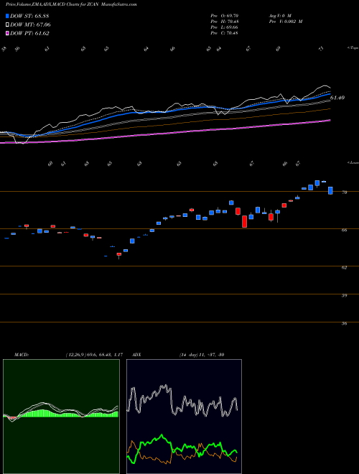Screen dimensions: 359x474
Task: Open the ADX indicator chart panel
Action: [184, 417]
